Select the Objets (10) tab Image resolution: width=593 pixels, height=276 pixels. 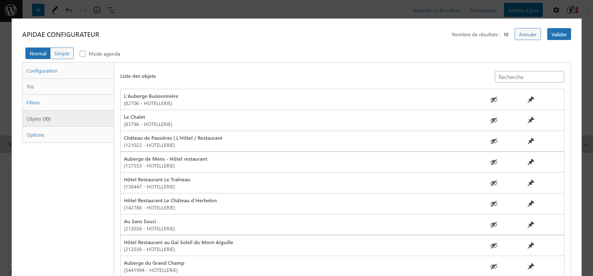68,119
